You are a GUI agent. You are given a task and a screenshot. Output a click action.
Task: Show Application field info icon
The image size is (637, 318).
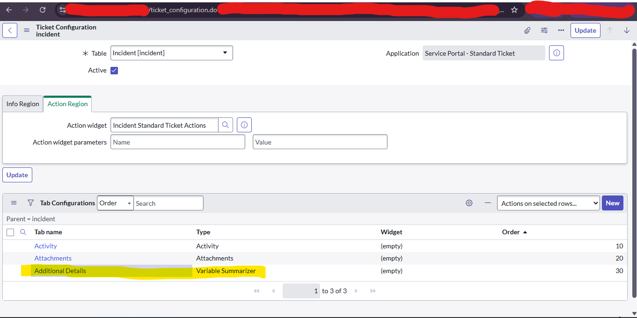pos(556,53)
